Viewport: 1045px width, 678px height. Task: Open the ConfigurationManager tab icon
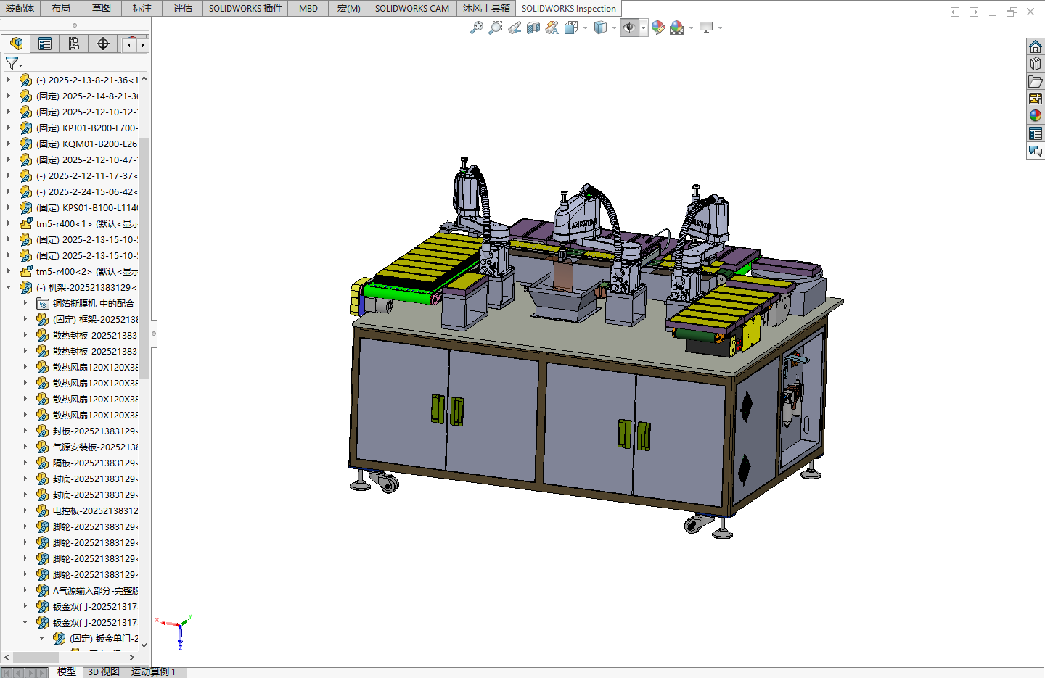tap(74, 44)
